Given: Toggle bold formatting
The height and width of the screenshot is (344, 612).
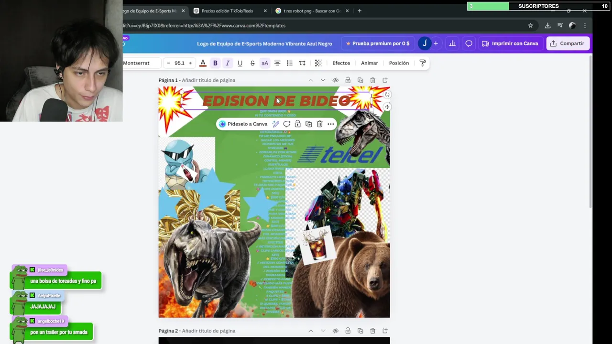Looking at the screenshot, I should 215,63.
